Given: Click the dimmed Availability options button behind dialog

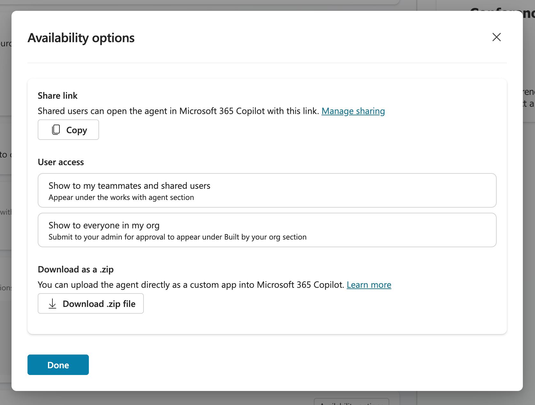Looking at the screenshot, I should coord(351,401).
